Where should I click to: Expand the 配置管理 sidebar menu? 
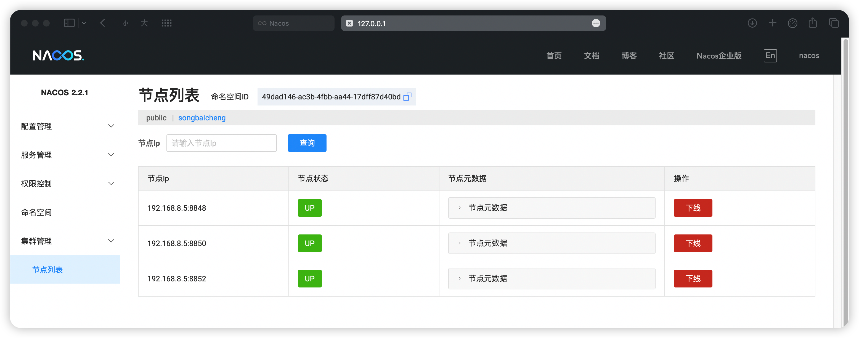(x=65, y=126)
